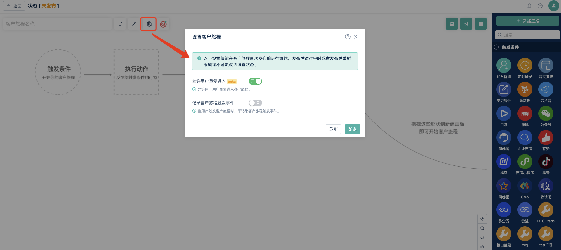Select the 云片网 trigger icon
This screenshot has width=561, height=250.
(x=546, y=89)
